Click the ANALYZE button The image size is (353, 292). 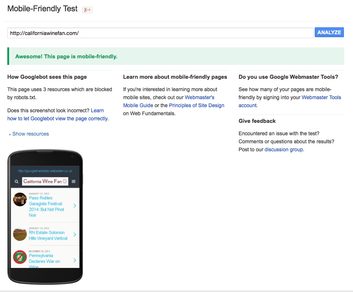point(329,32)
